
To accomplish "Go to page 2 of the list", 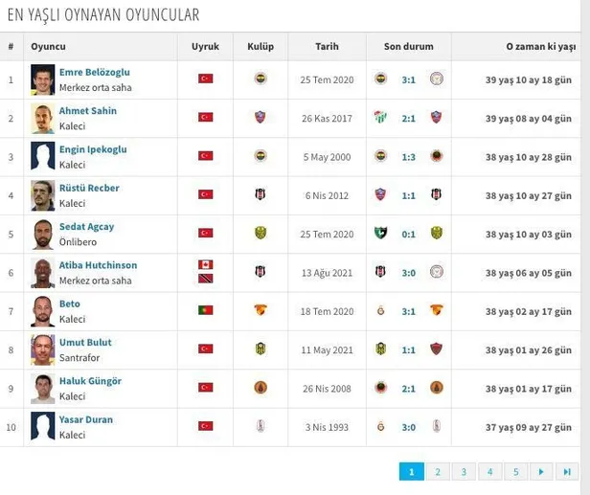I will [437, 471].
